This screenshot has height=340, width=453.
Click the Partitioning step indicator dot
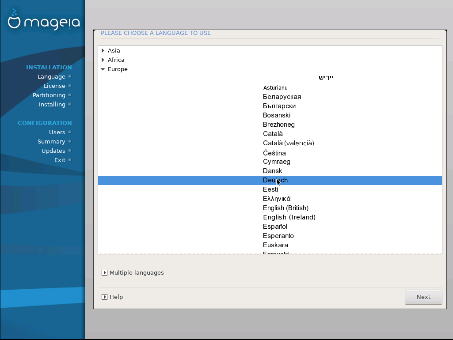[70, 95]
